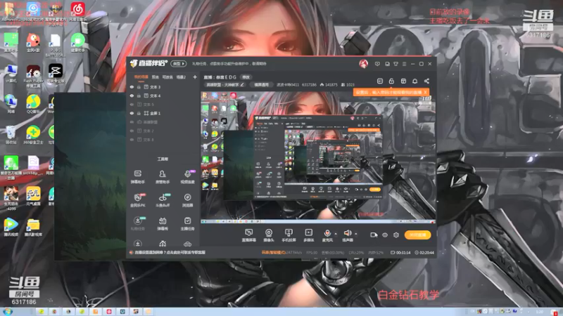The width and height of the screenshot is (563, 316).
Task: Toggle visibility eye of 文本 5 source
Action: 132,105
